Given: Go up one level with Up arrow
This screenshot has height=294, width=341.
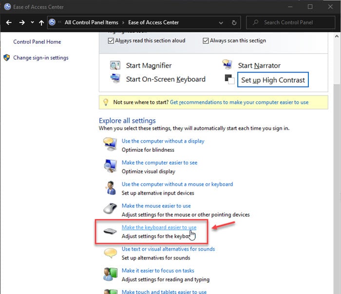Looking at the screenshot, I should pyautogui.click(x=41, y=22).
